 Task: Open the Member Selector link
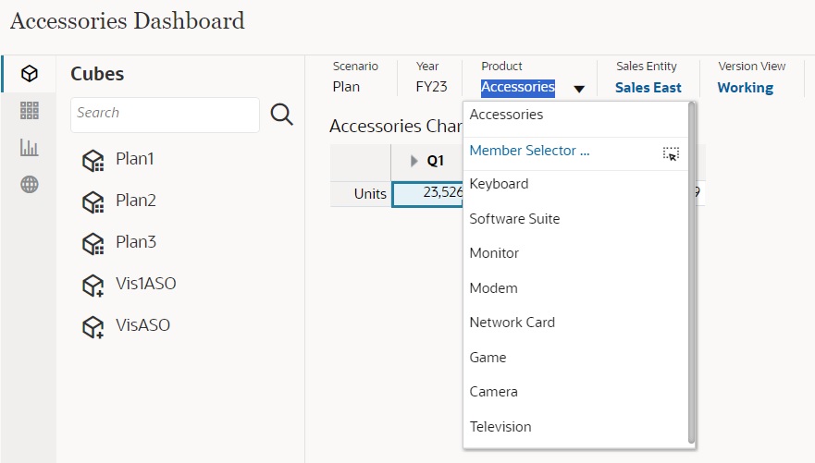529,150
